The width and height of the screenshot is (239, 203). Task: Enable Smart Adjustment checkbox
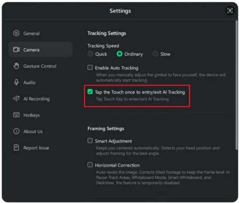click(x=90, y=141)
